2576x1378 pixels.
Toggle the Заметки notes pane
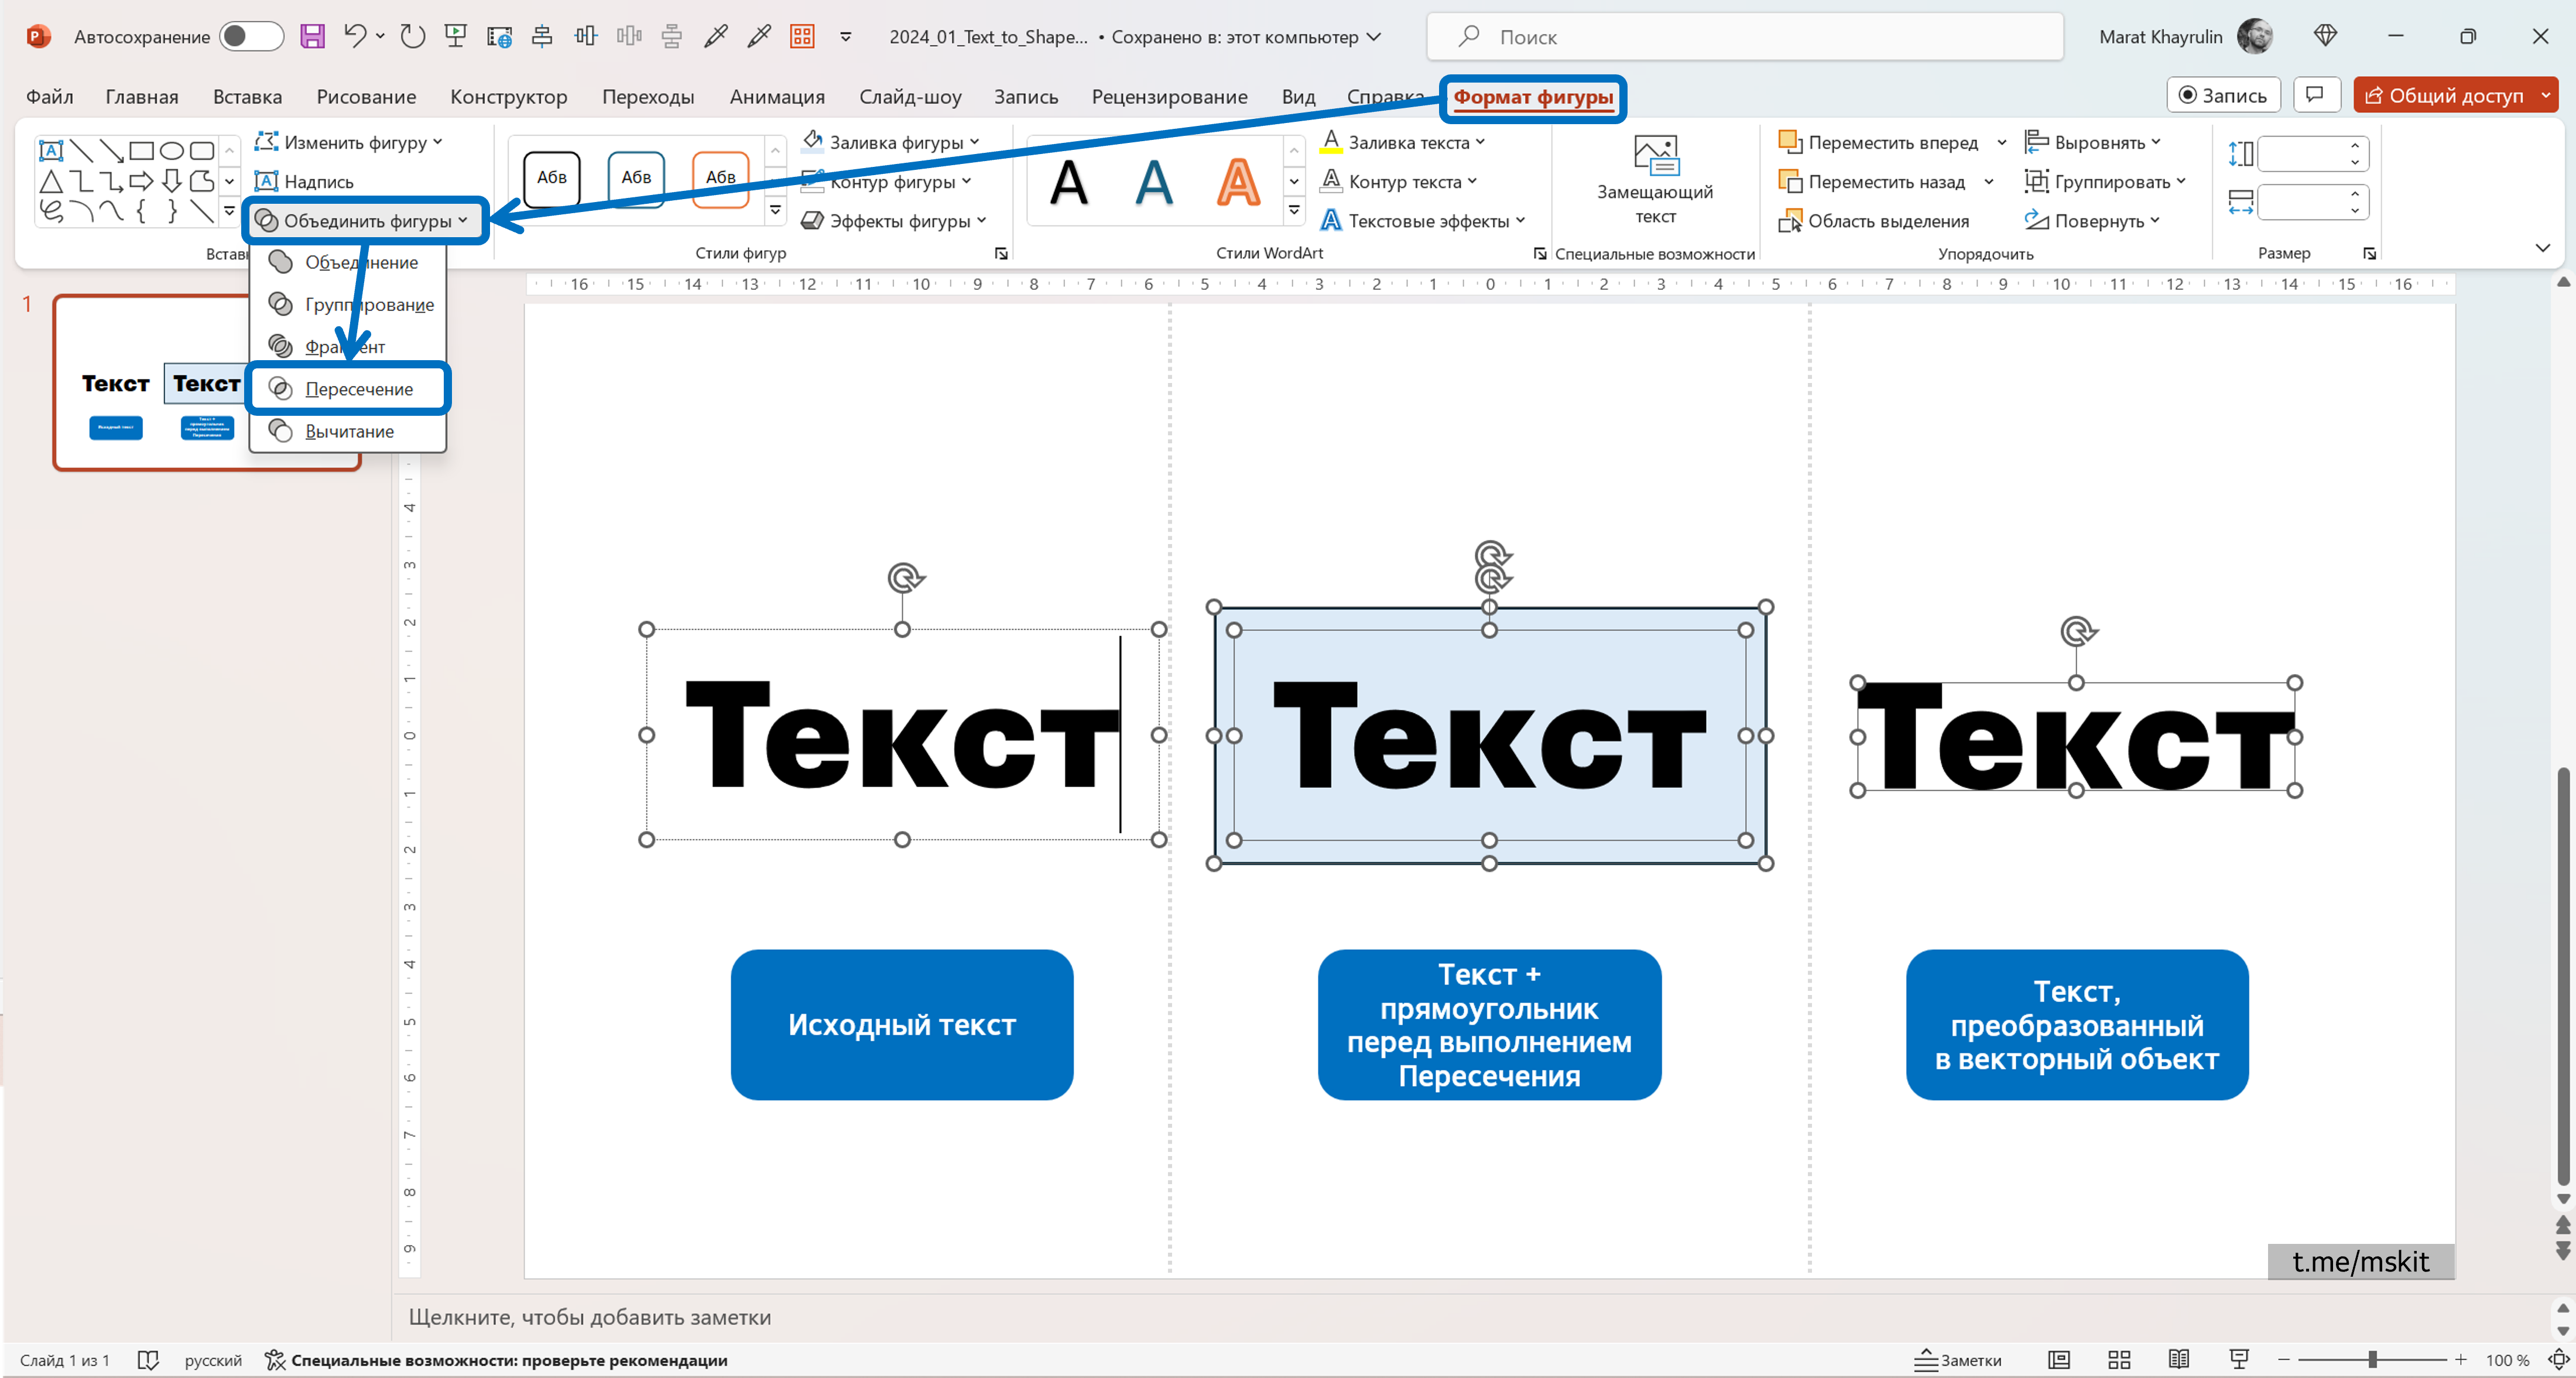click(x=1957, y=1360)
